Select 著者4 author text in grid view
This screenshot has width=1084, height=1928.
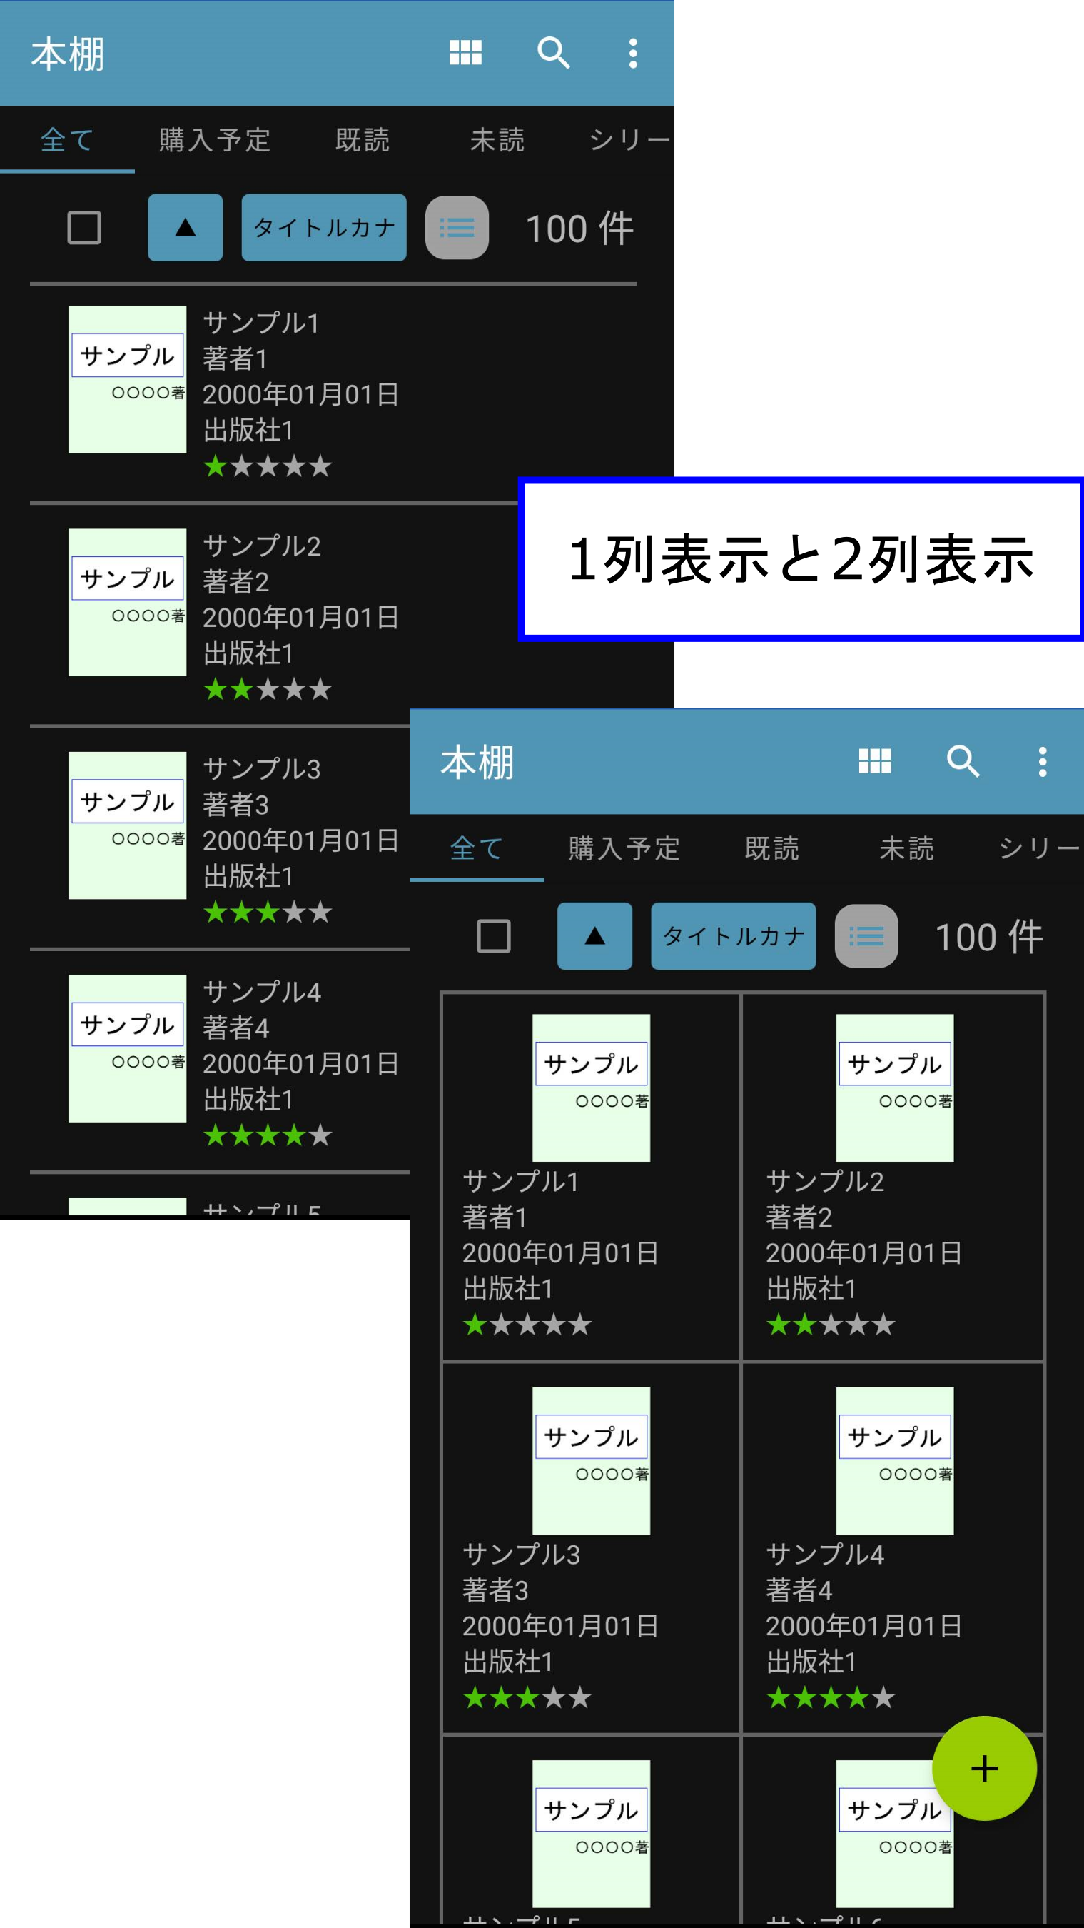pyautogui.click(x=799, y=1590)
